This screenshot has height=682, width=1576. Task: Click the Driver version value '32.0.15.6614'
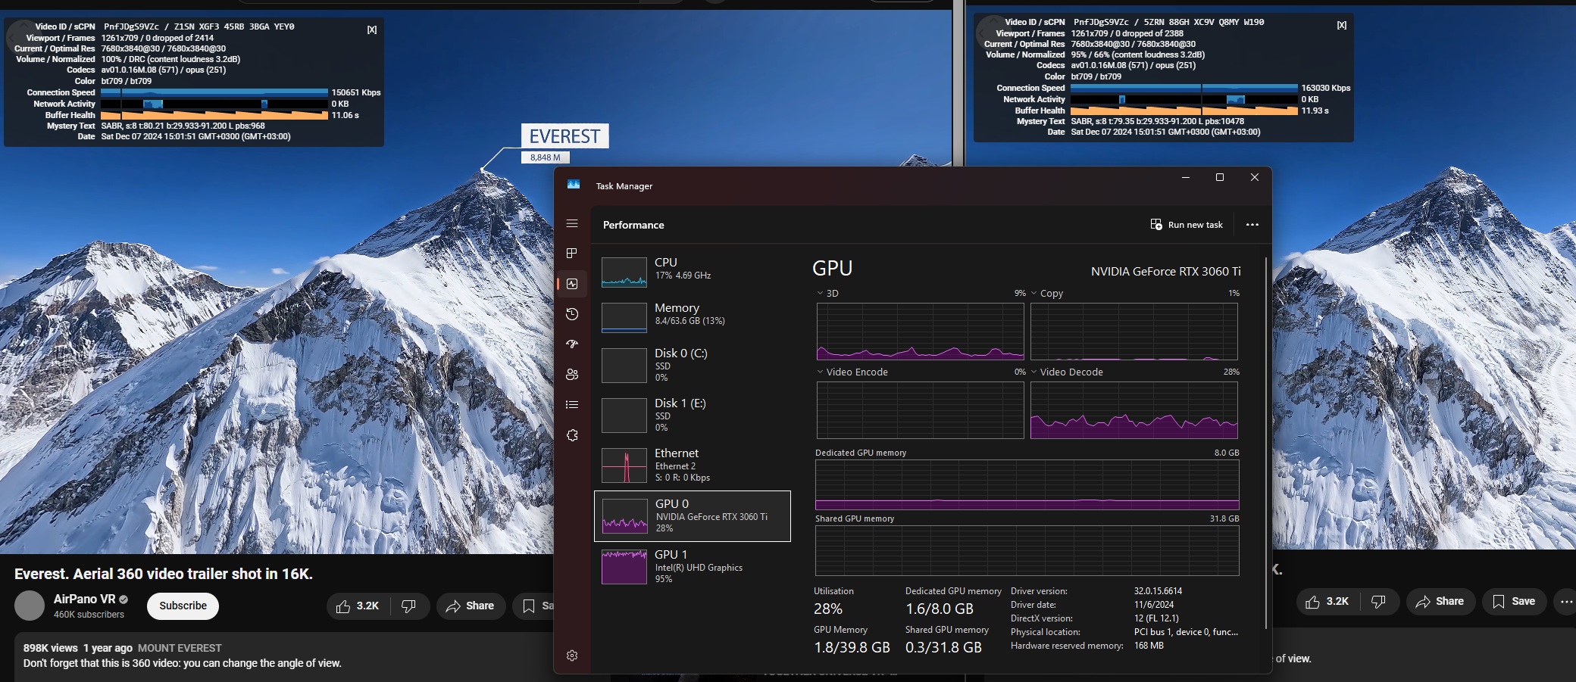point(1158,591)
